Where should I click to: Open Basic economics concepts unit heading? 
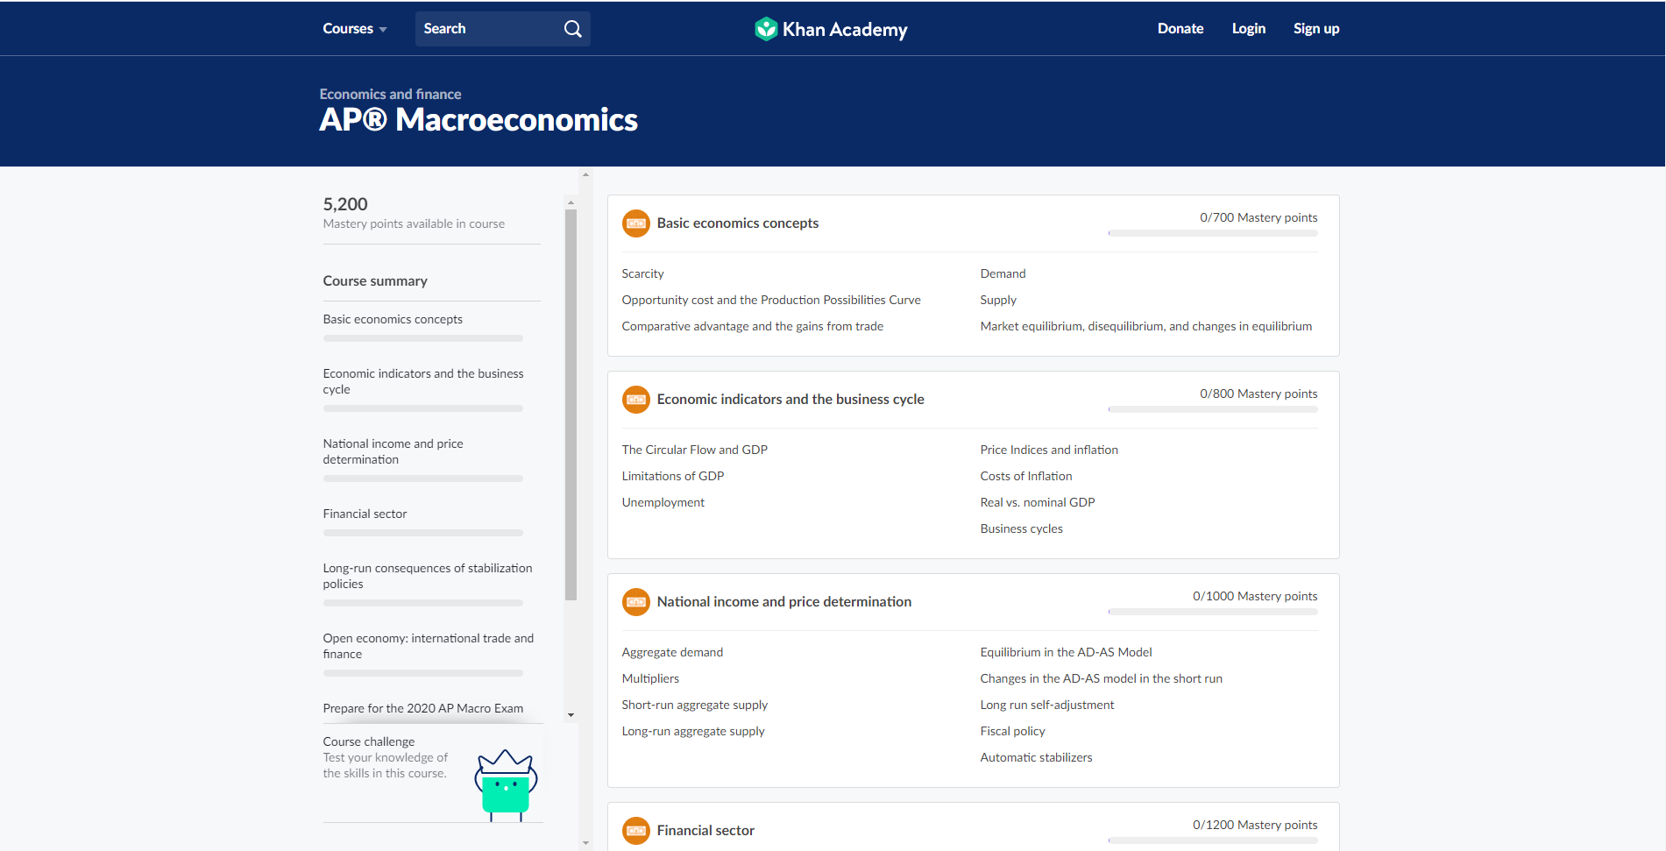click(738, 223)
